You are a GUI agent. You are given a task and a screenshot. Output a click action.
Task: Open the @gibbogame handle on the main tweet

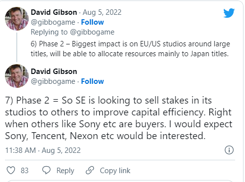[x=53, y=81]
